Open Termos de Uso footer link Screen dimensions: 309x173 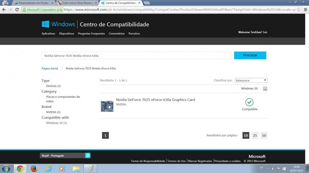tap(177, 161)
